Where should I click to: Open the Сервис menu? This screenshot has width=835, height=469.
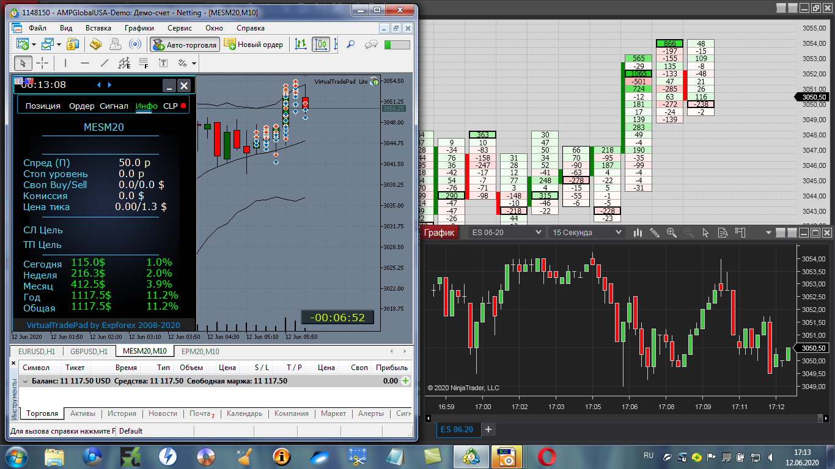click(x=179, y=28)
